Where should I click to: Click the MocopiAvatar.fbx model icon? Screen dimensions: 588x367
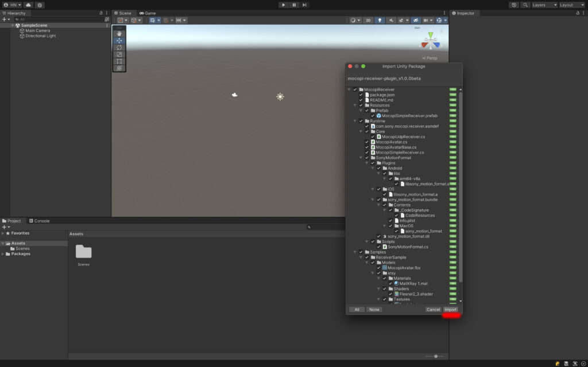pos(384,268)
